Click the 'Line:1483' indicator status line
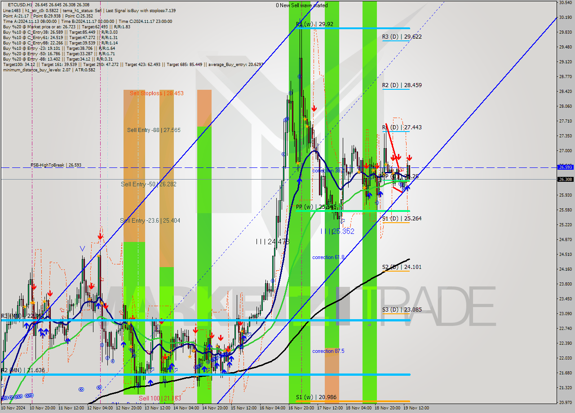The image size is (575, 413). click(89, 10)
